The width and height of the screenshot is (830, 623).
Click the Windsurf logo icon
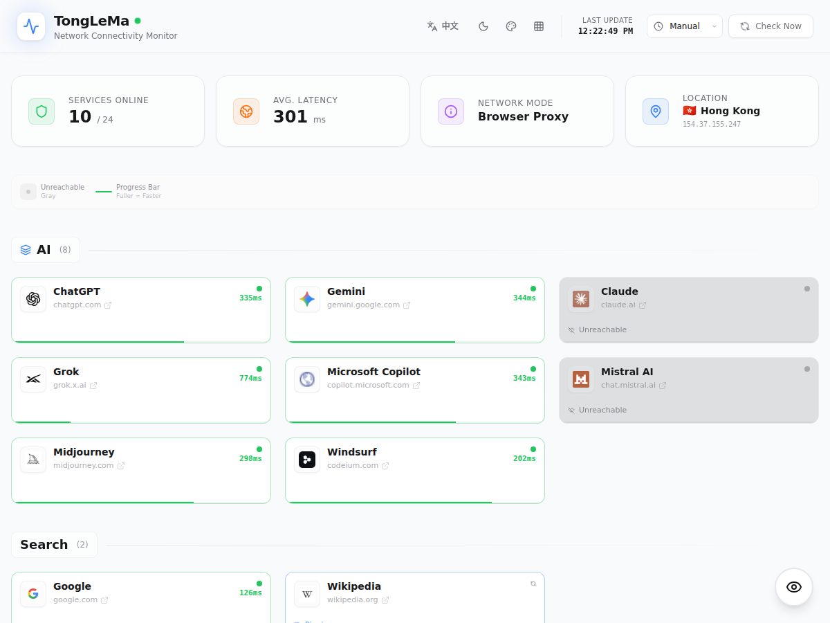tap(307, 460)
